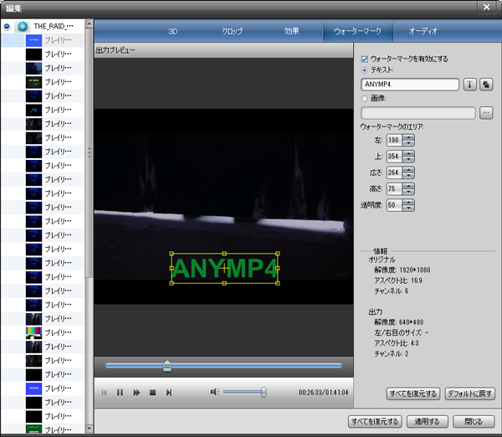This screenshot has height=437, width=502.
Task: Click the image path input field
Action: [x=418, y=113]
